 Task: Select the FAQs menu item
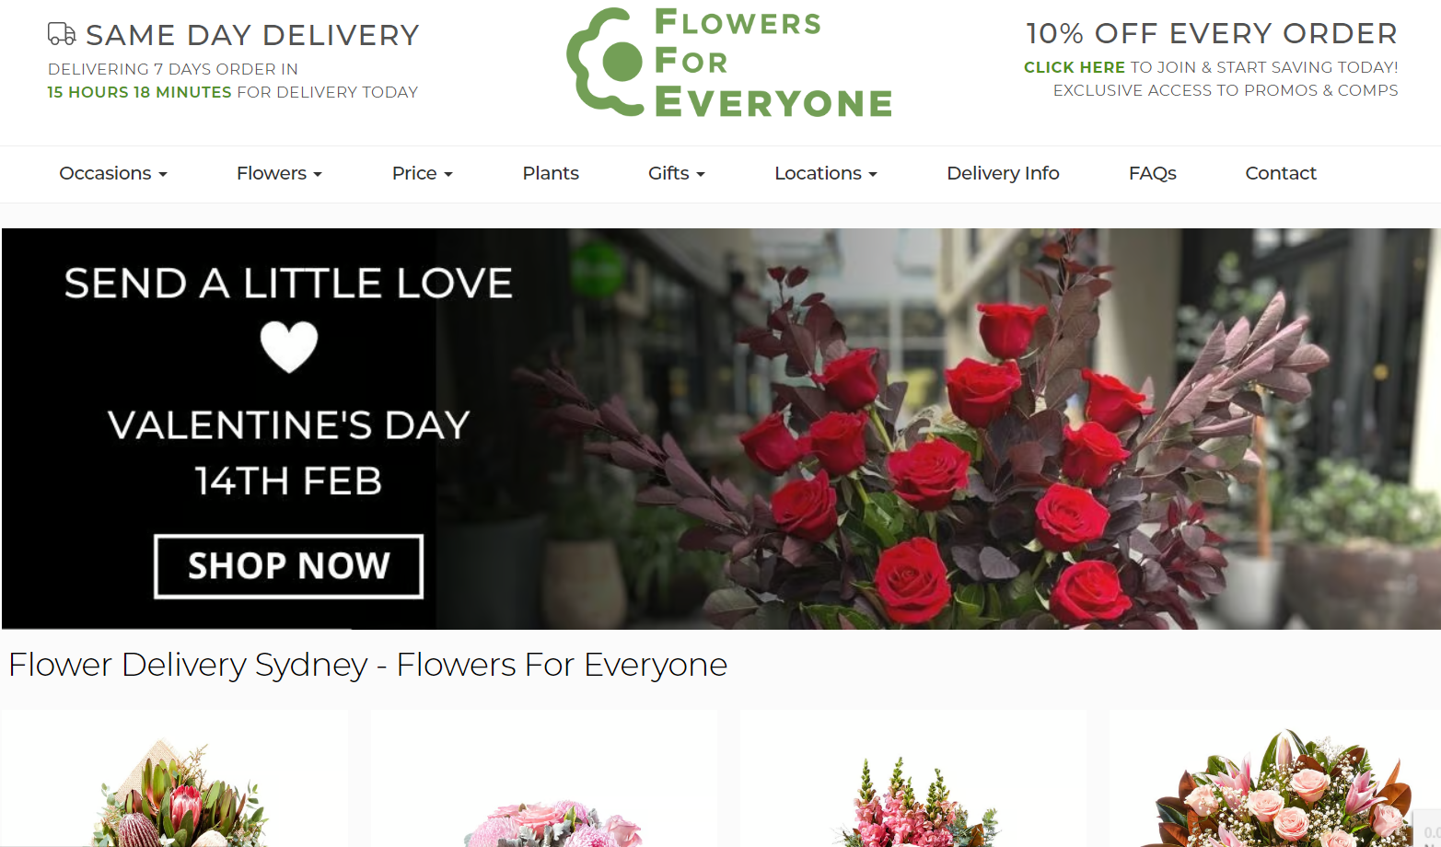pos(1153,173)
